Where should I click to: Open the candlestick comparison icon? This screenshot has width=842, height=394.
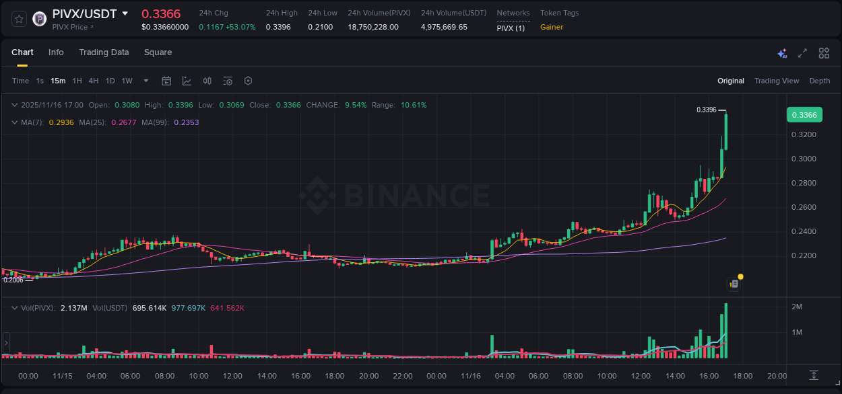tap(207, 81)
